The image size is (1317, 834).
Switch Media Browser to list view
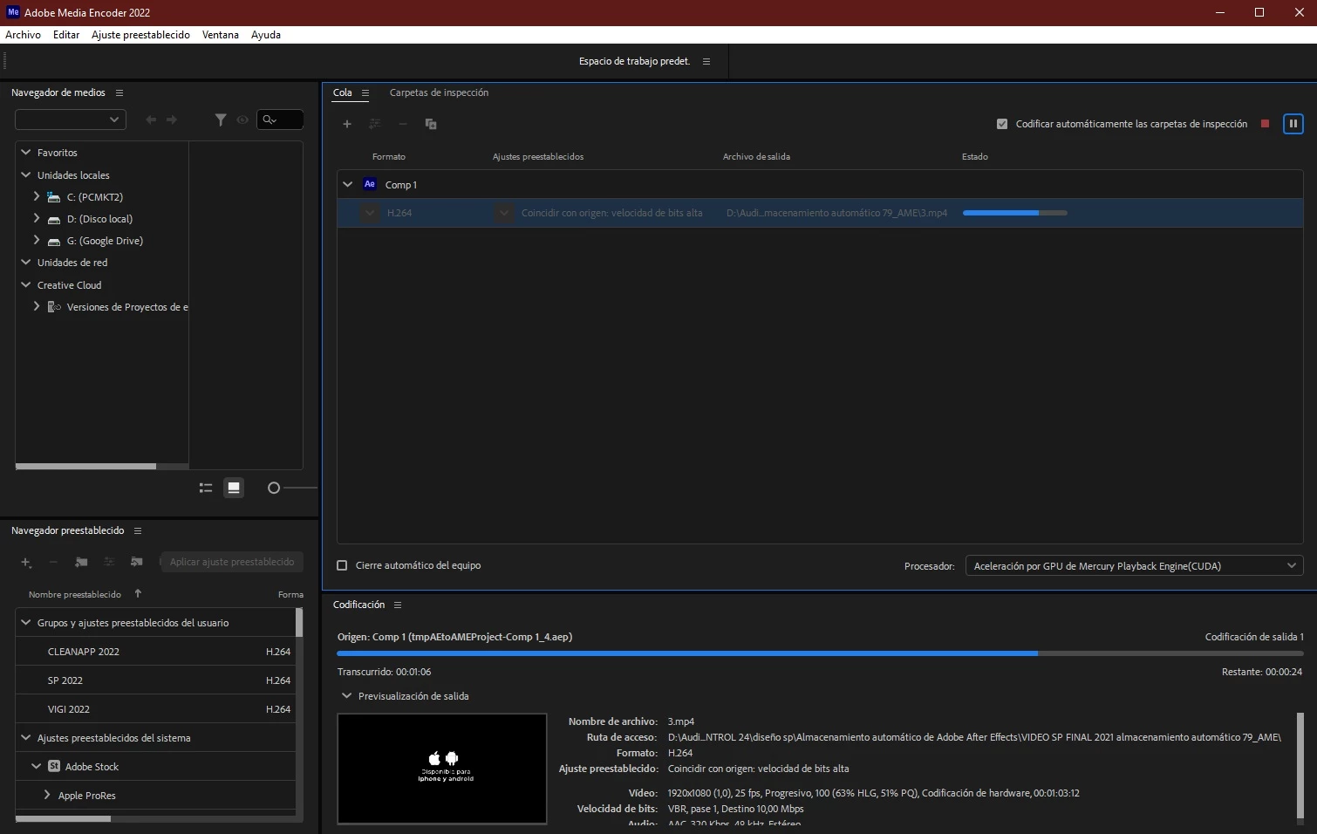tap(206, 488)
